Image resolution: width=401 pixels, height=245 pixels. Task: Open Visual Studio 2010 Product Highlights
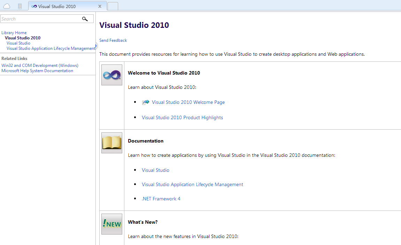[182, 118]
